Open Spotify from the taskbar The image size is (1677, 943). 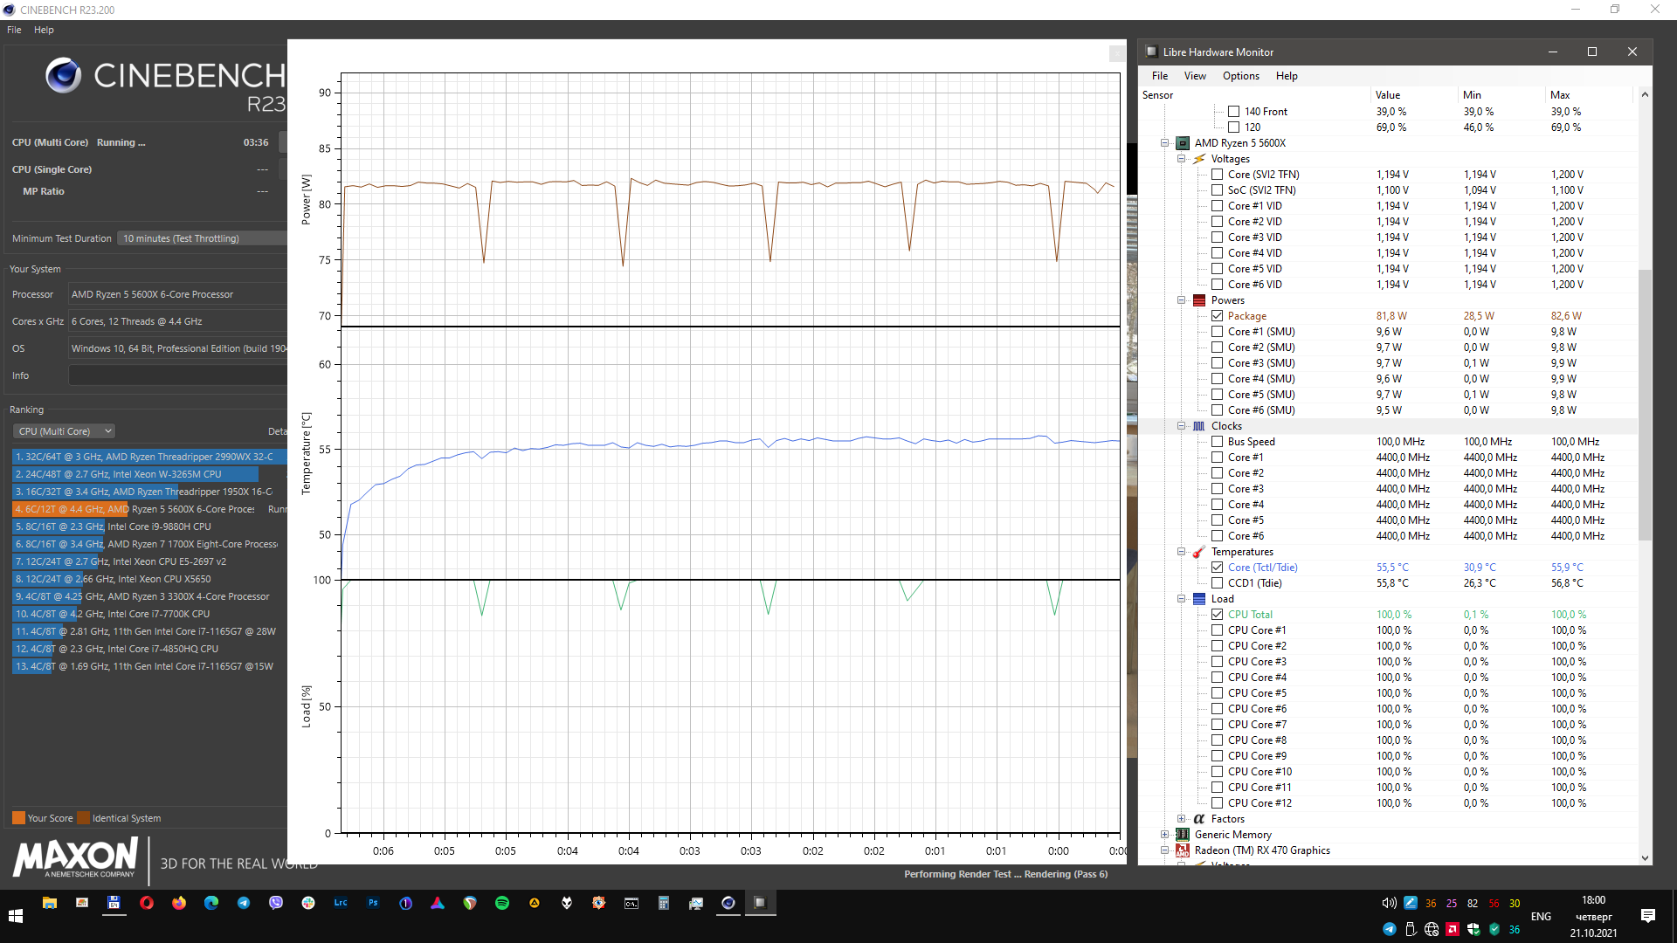[x=502, y=904]
